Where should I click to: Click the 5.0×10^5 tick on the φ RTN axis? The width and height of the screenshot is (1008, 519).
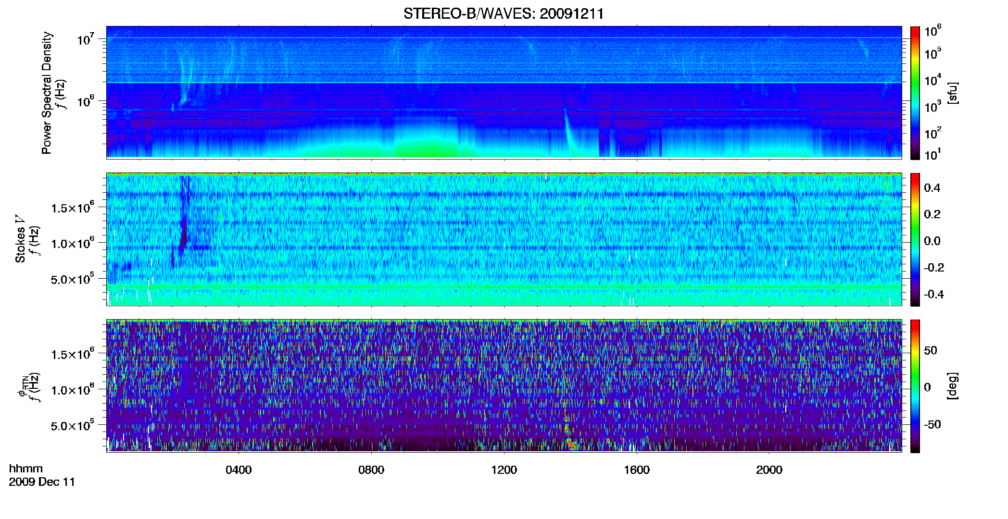pos(73,425)
